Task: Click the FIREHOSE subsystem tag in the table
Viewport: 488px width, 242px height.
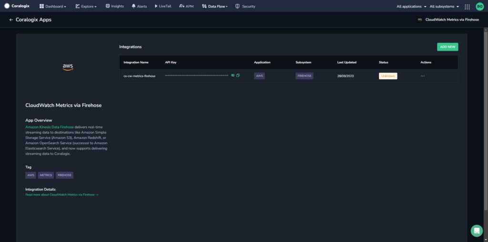Action: [x=305, y=76]
